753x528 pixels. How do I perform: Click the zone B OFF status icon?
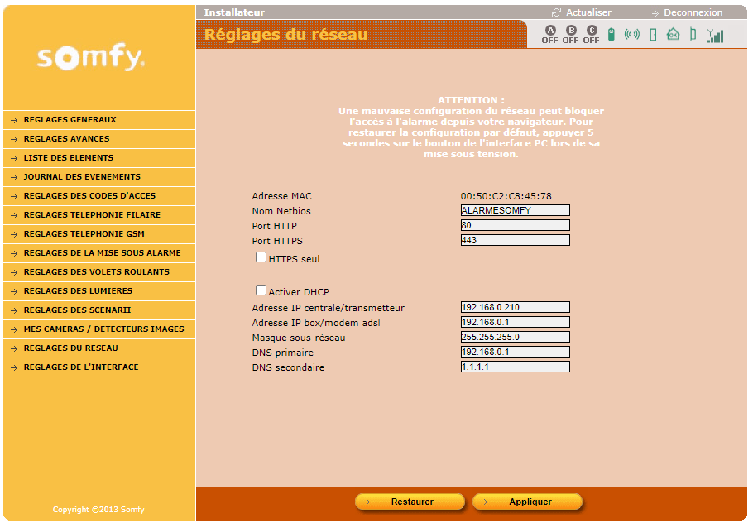(570, 35)
